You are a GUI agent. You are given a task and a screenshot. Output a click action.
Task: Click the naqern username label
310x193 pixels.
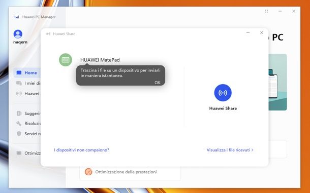point(20,42)
